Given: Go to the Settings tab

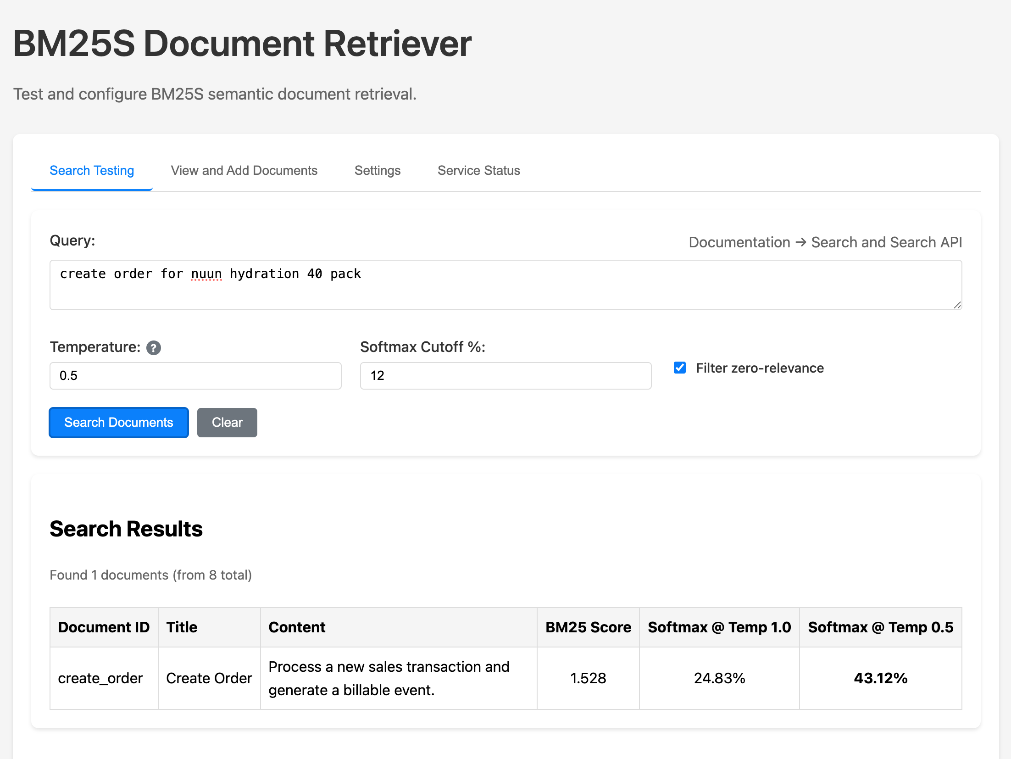Looking at the screenshot, I should click(378, 170).
